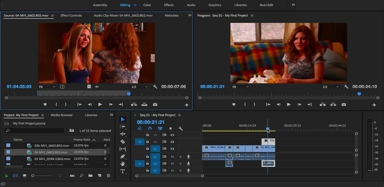This screenshot has width=384, height=187.
Task: Toggle V3 track output eye
Action: click(x=172, y=135)
